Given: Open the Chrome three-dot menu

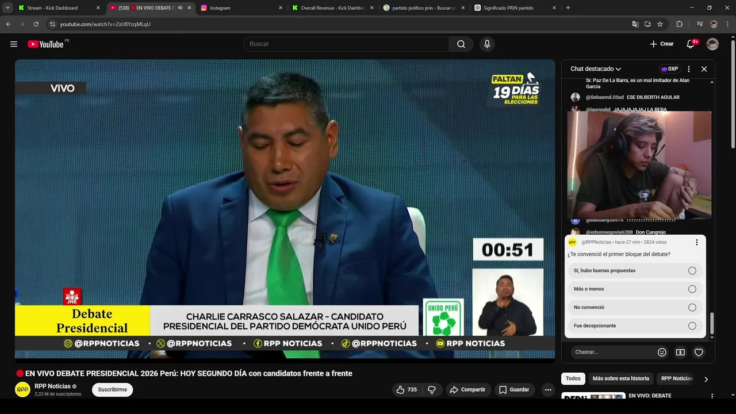Looking at the screenshot, I should pos(728,24).
